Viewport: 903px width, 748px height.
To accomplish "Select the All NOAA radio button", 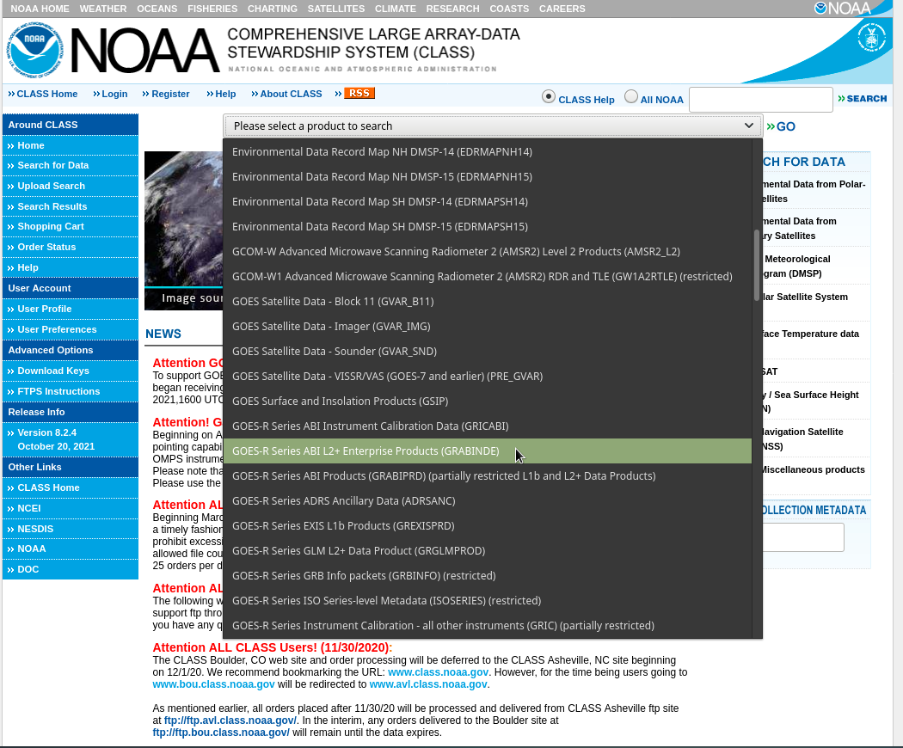I will (x=631, y=97).
